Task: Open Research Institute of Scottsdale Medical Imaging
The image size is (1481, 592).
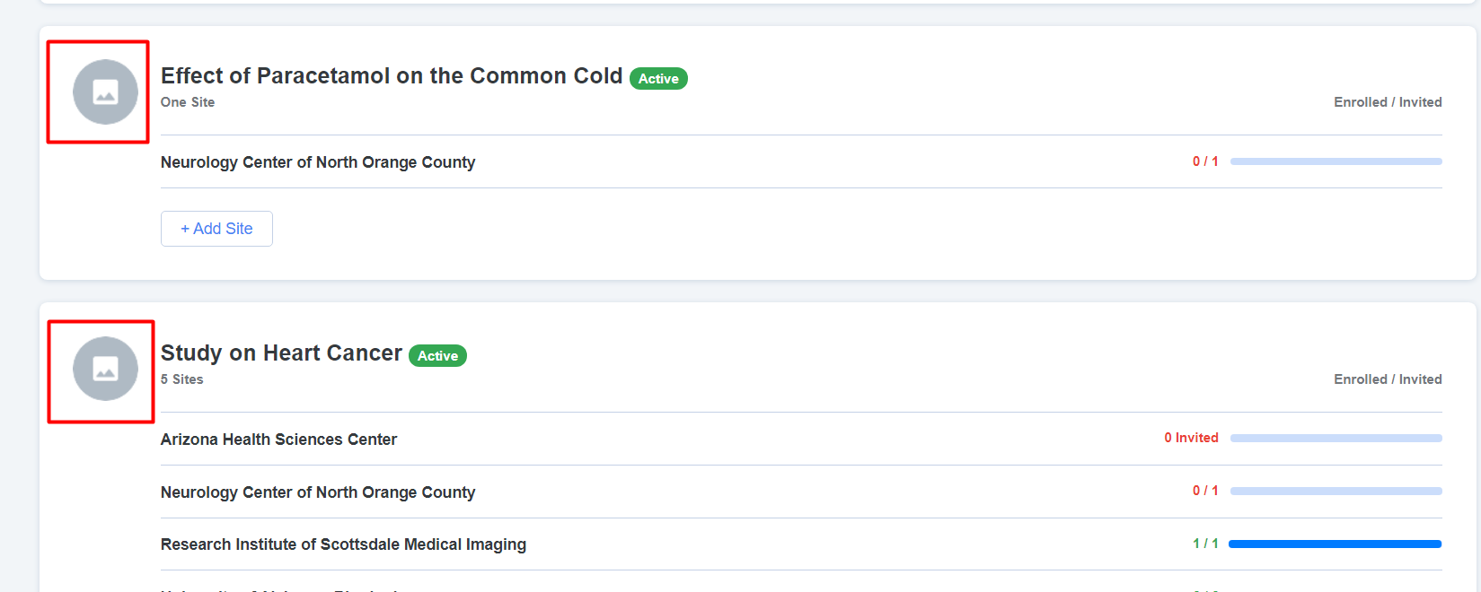Action: (343, 544)
